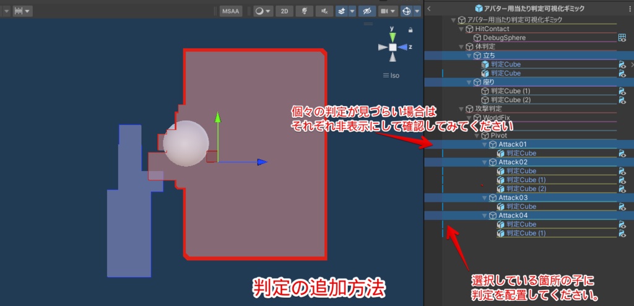The image size is (634, 306).
Task: Click the prefab cube icon of Attack03's 判定Cube
Action: (500, 207)
